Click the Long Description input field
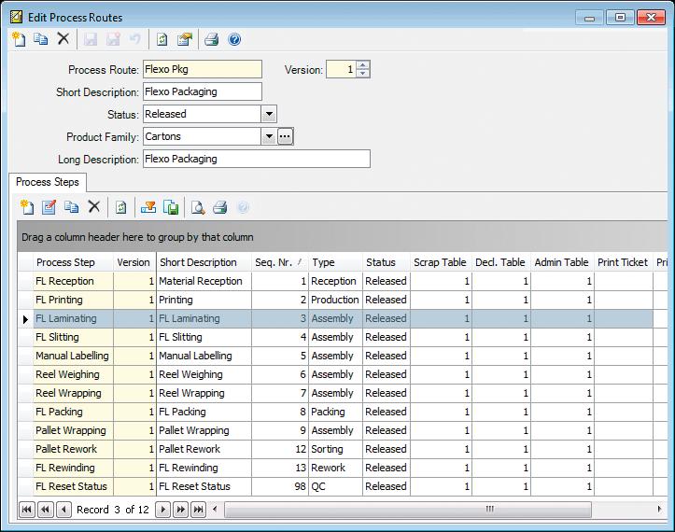Screen dimensions: 675x532 tap(257, 159)
